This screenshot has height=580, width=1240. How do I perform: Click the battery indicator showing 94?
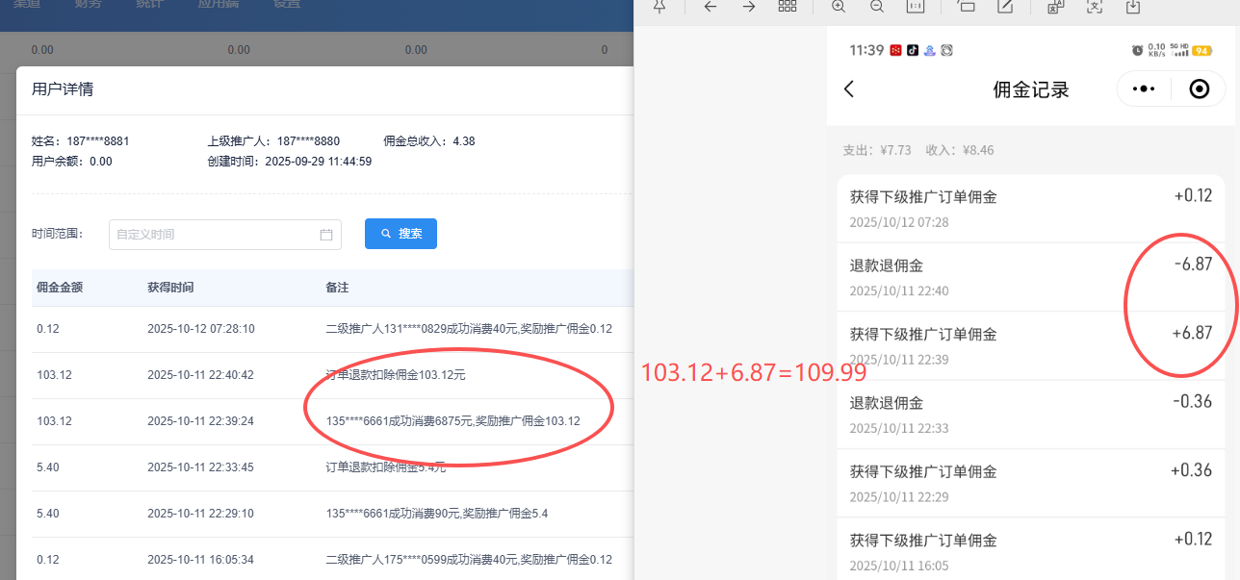tap(1201, 50)
